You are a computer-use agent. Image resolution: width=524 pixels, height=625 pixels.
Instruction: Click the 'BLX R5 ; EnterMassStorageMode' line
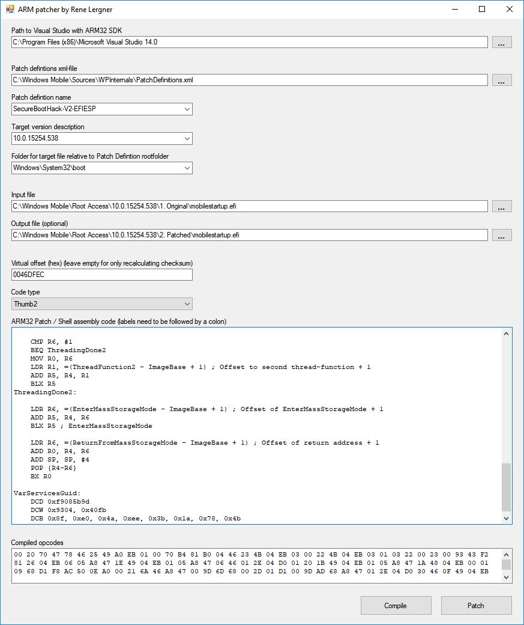coord(91,426)
